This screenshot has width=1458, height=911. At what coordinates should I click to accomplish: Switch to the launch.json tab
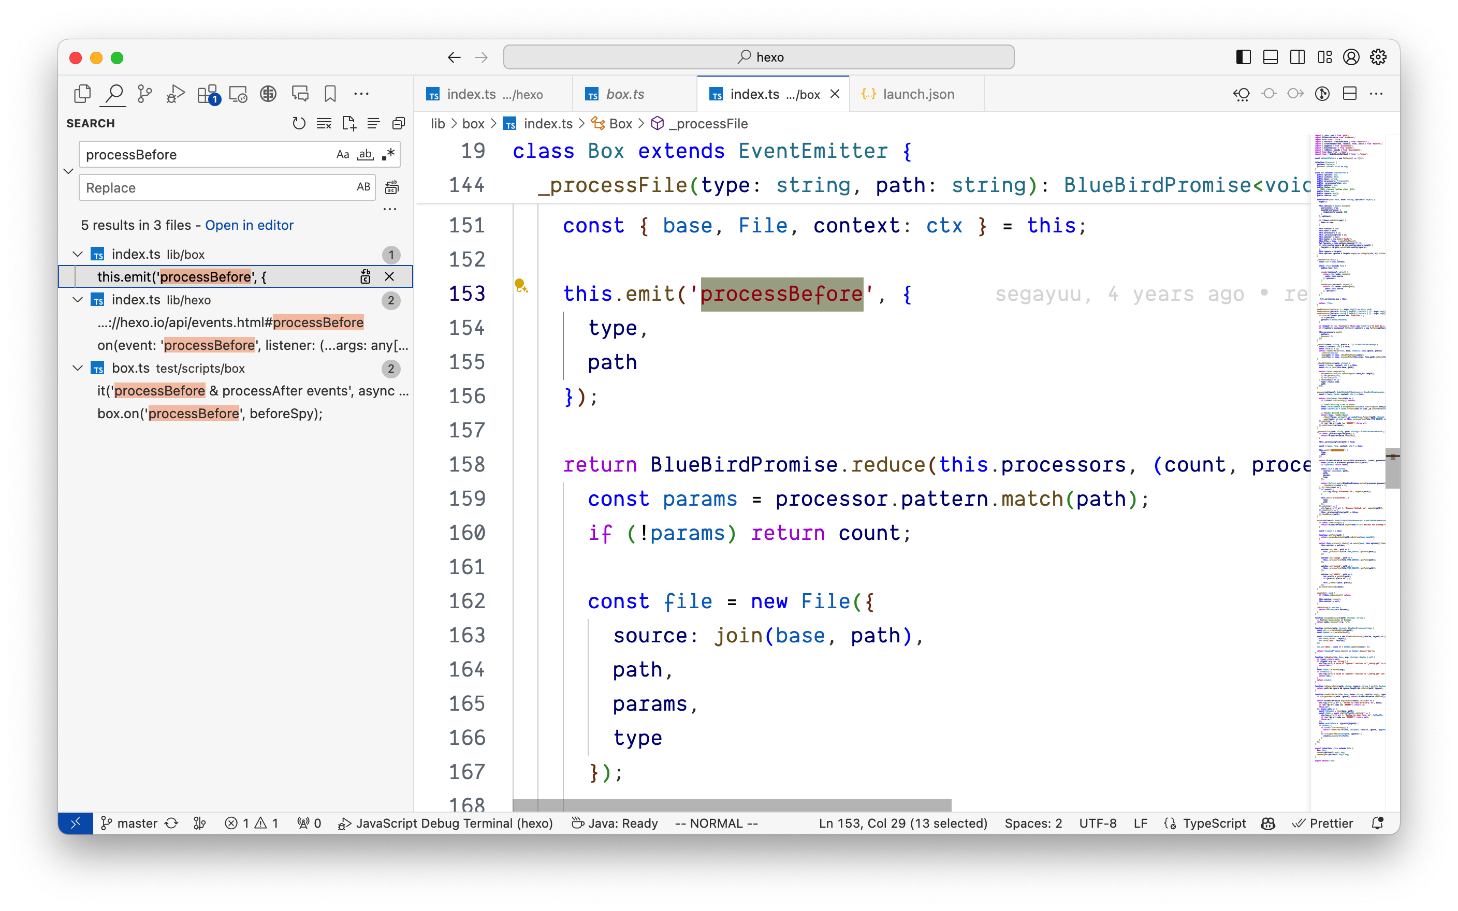click(x=917, y=95)
